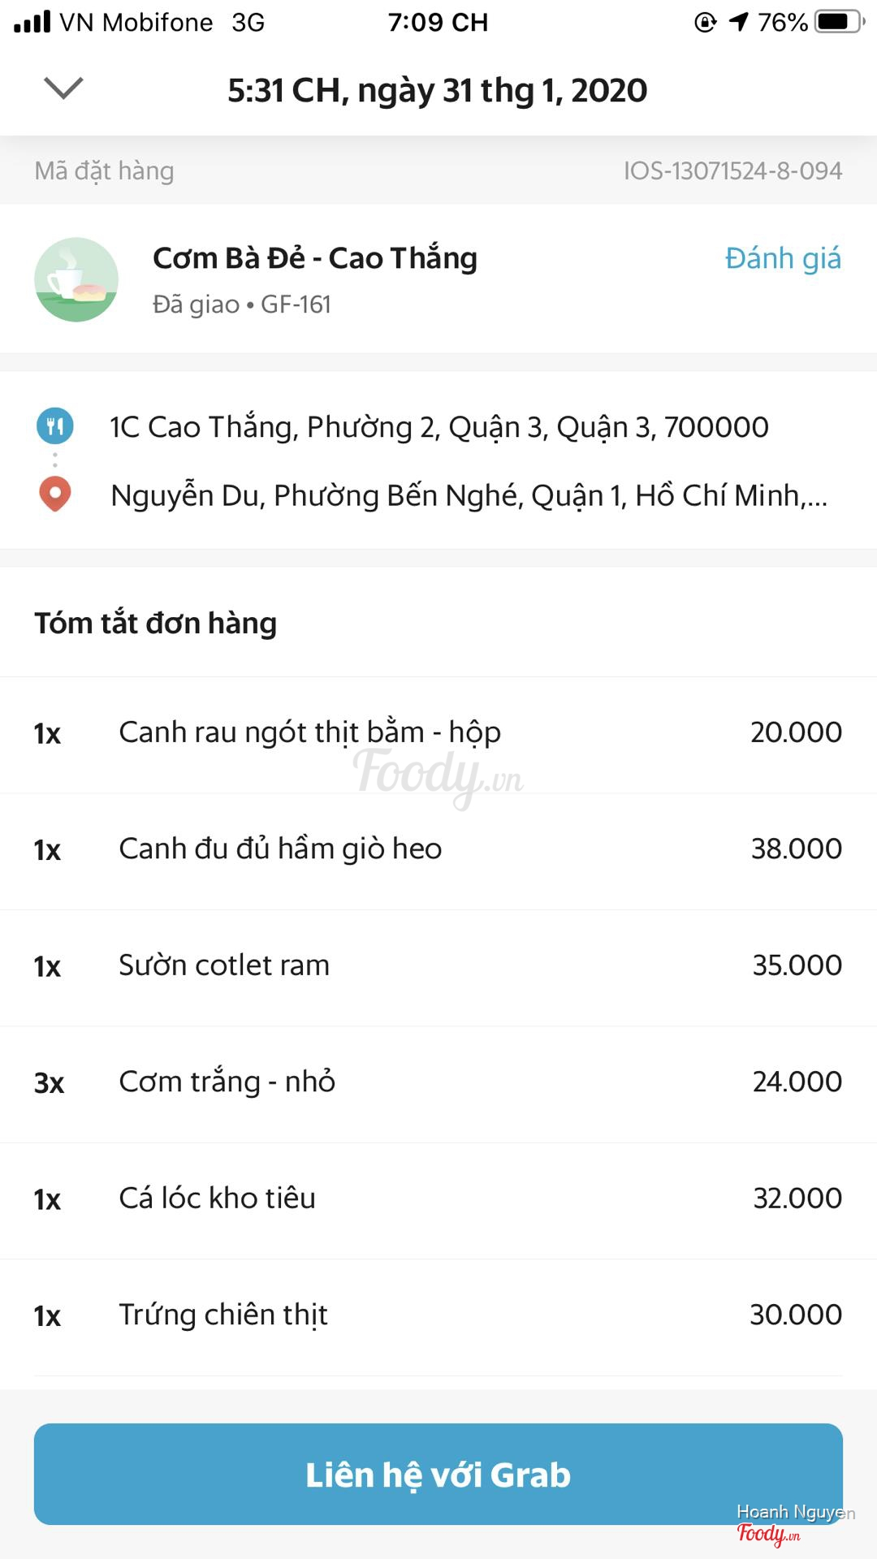The image size is (877, 1559).
Task: Tap the cellular signal bars icon
Action: point(32,22)
